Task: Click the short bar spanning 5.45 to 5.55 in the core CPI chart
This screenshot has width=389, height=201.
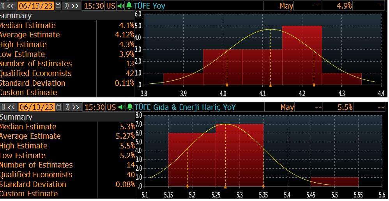Action: tap(334, 182)
